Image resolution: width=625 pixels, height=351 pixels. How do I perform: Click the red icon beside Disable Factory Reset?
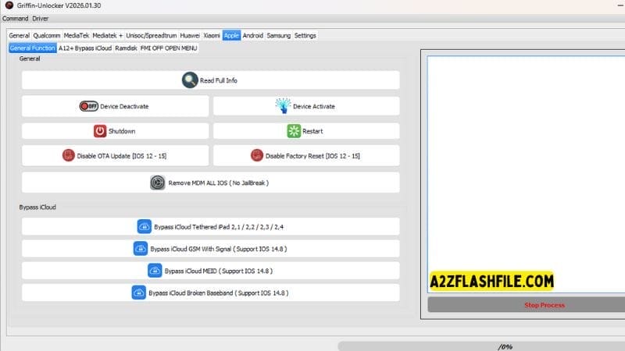pos(257,155)
